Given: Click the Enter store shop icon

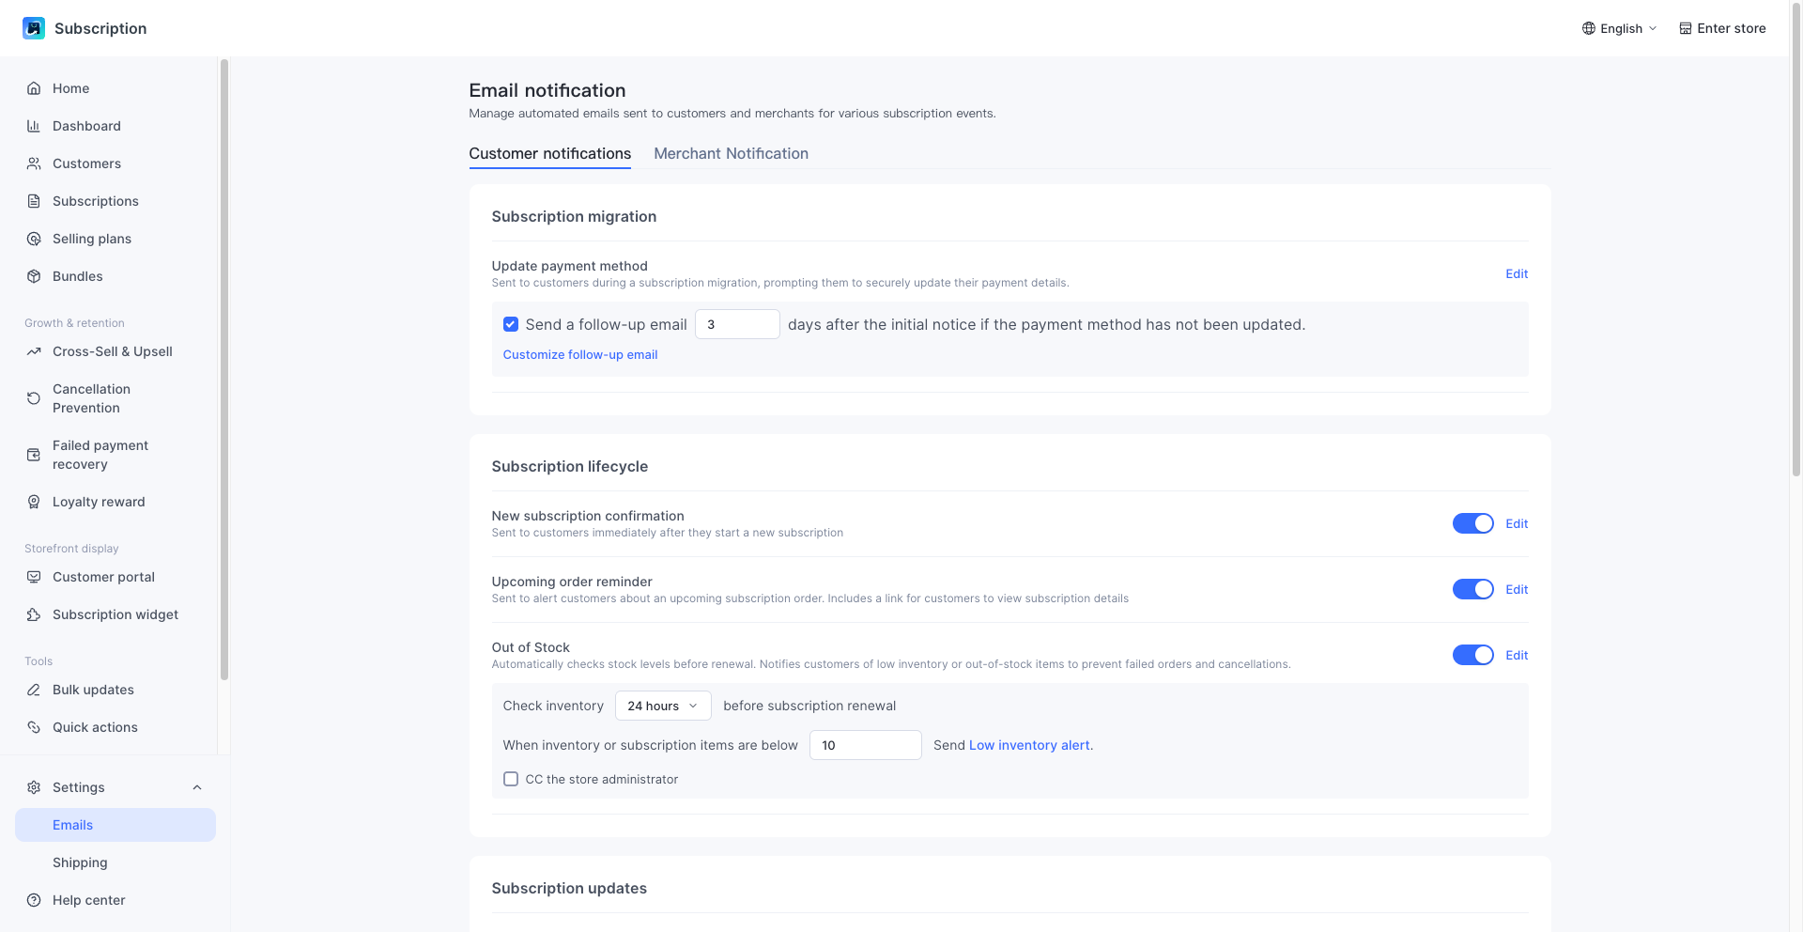Looking at the screenshot, I should [1686, 28].
